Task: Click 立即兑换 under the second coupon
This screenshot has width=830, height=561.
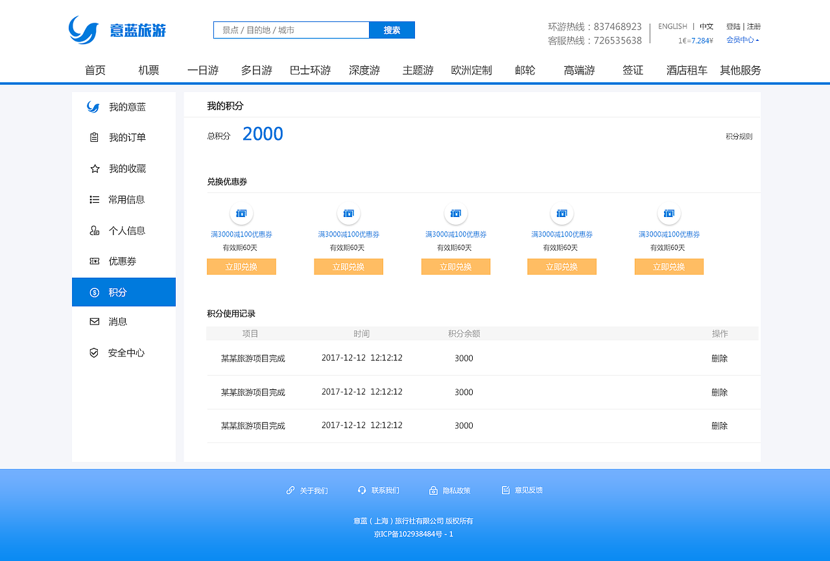Action: click(x=349, y=267)
